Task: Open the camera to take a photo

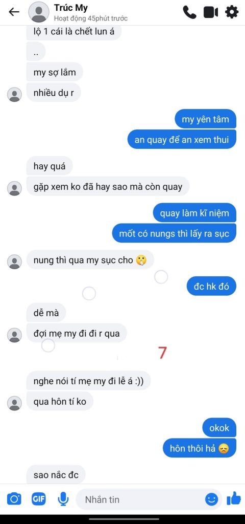Action: (14, 499)
